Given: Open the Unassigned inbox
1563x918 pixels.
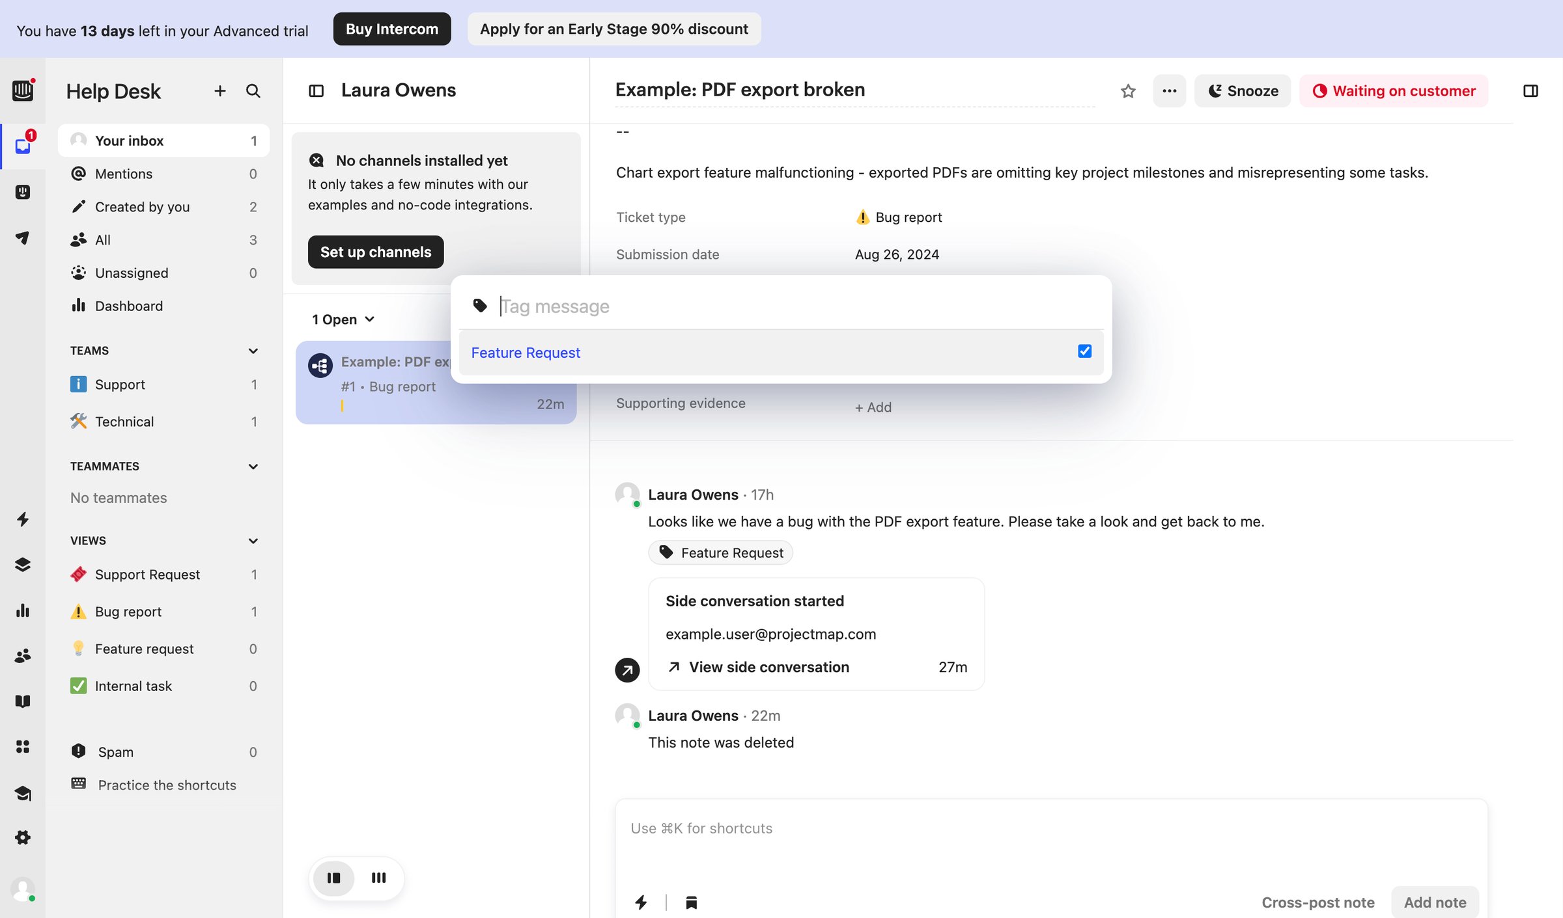Looking at the screenshot, I should click(163, 273).
